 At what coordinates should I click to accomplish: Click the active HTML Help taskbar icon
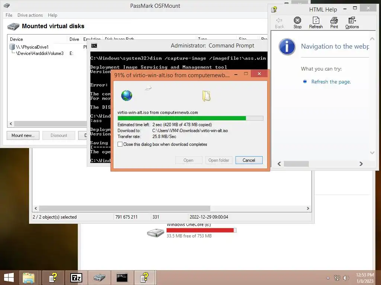(144, 278)
